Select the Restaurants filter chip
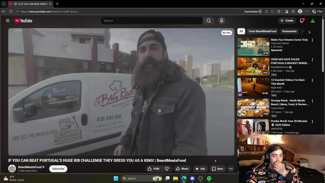325x183 pixels. [289, 31]
